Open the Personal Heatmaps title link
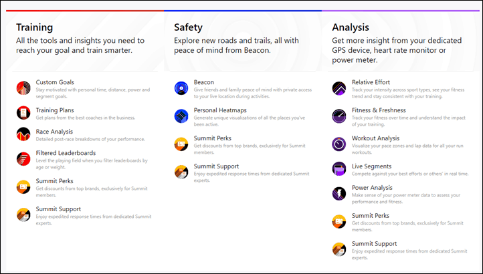Image resolution: width=483 pixels, height=274 pixels. click(x=220, y=110)
